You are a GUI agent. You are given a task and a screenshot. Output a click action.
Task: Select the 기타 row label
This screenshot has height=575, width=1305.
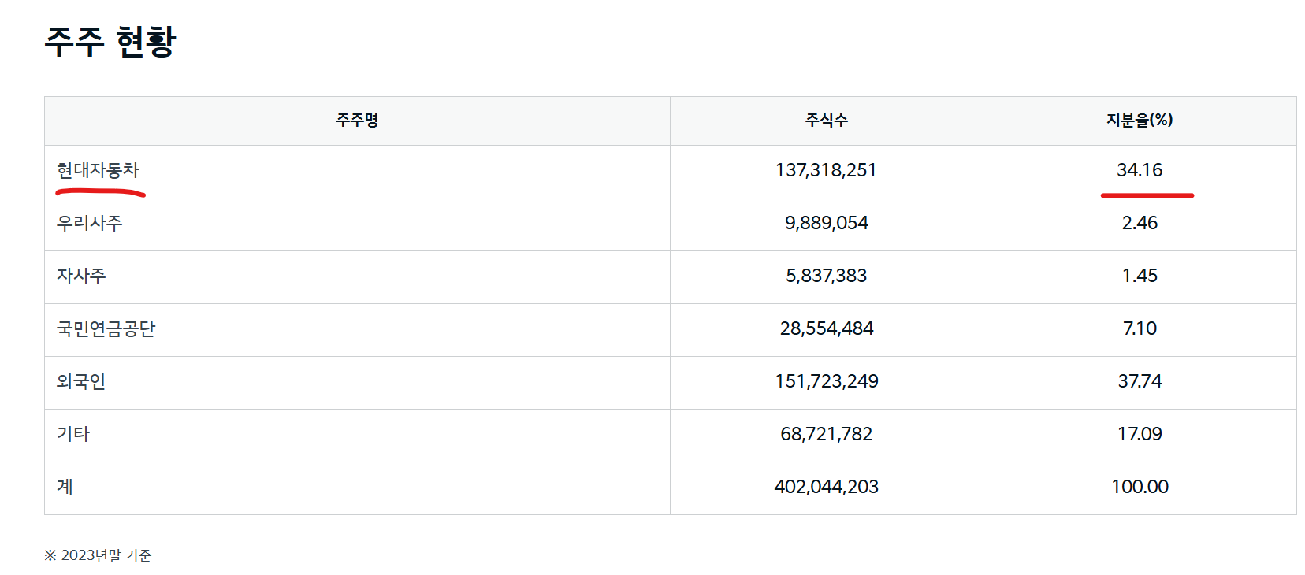pos(73,434)
